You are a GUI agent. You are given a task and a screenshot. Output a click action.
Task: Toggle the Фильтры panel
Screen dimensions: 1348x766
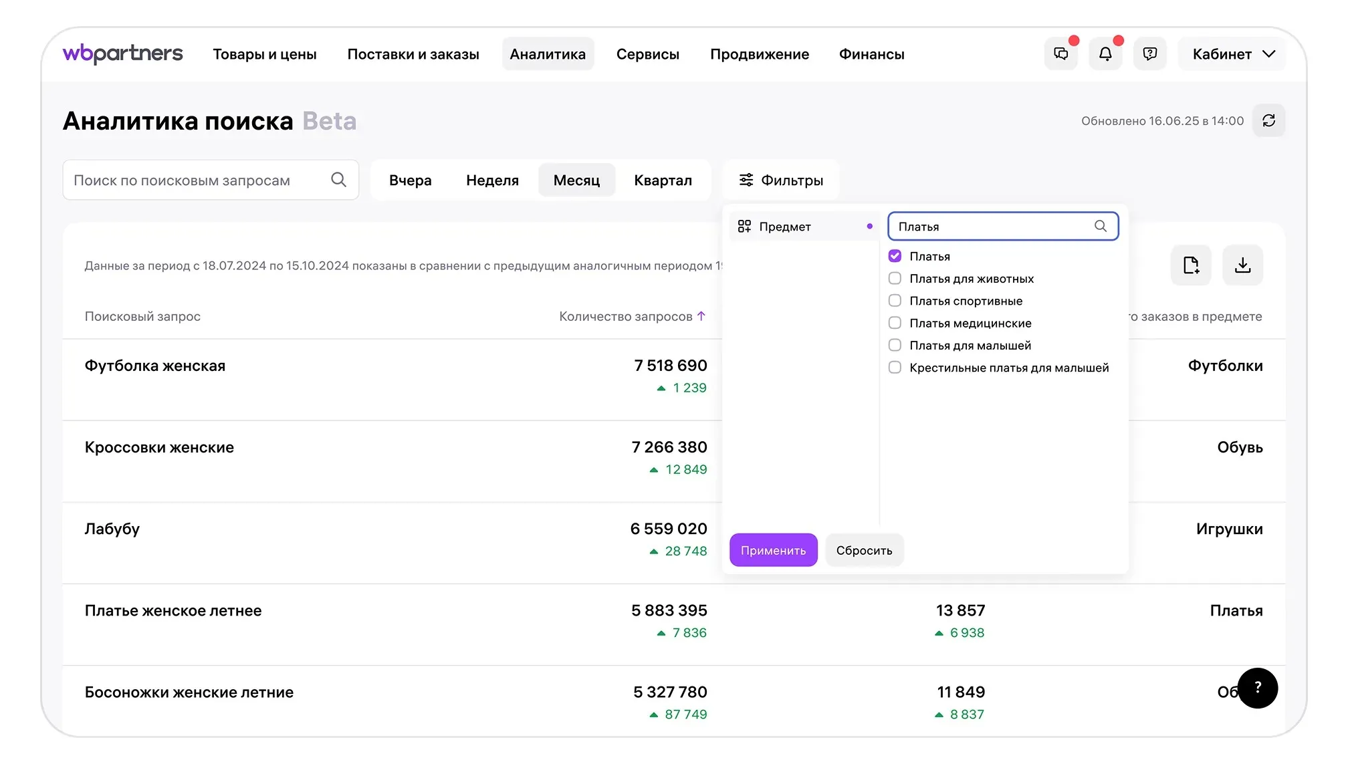pyautogui.click(x=780, y=180)
